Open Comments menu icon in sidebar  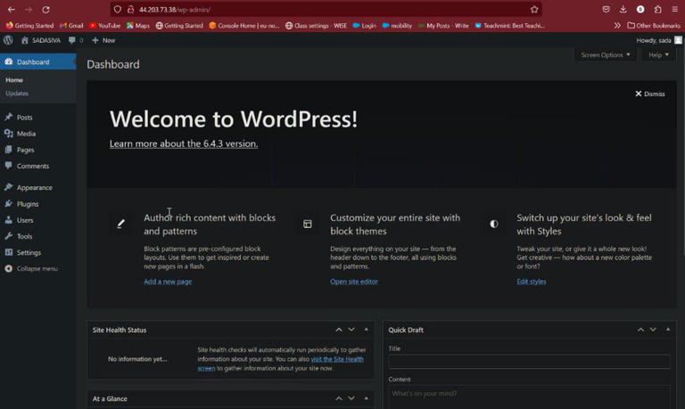[8, 166]
